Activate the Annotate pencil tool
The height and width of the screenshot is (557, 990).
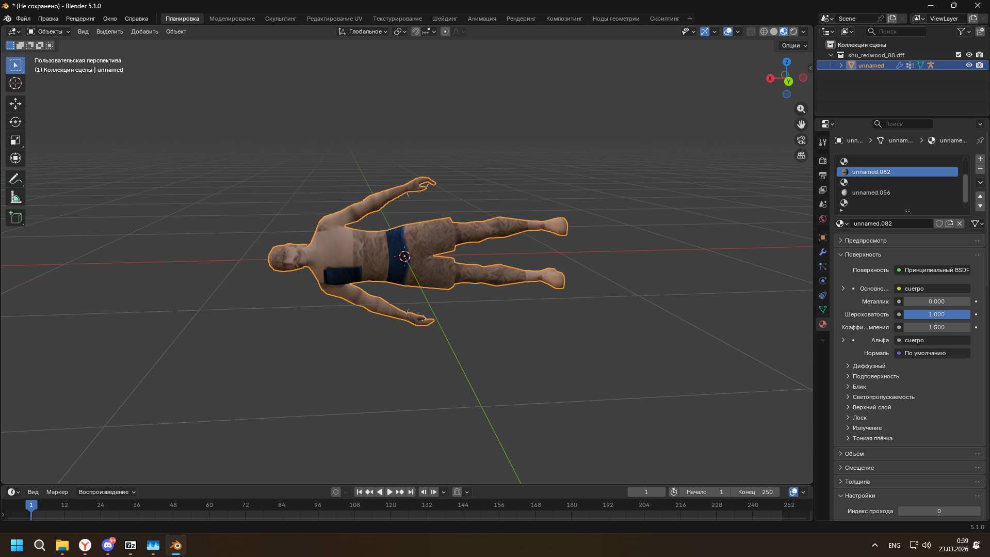coord(15,179)
